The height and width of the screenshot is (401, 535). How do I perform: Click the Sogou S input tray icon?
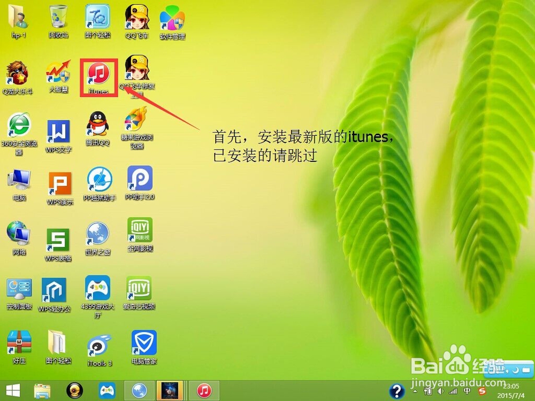pos(483,391)
